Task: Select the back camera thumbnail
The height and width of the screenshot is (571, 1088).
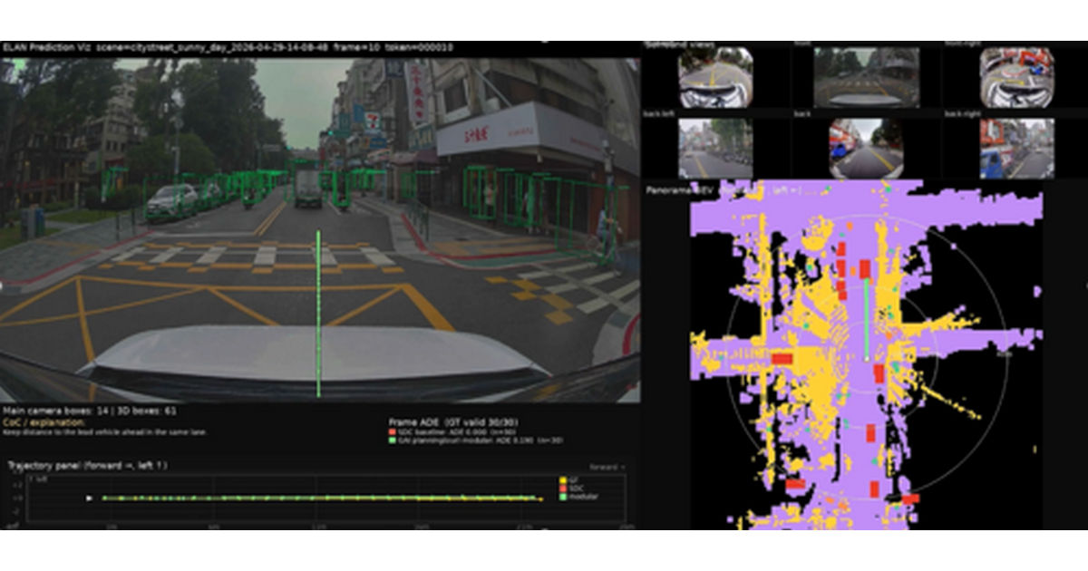Action: click(x=866, y=149)
